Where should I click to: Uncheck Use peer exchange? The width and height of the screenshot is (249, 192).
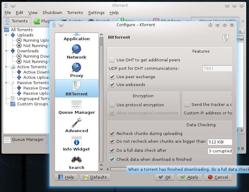(112, 77)
